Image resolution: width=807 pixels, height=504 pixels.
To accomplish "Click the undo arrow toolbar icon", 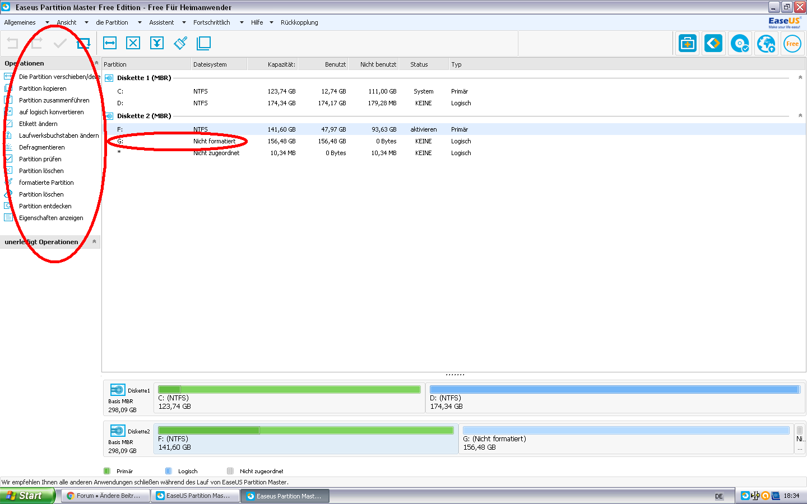I will (12, 43).
